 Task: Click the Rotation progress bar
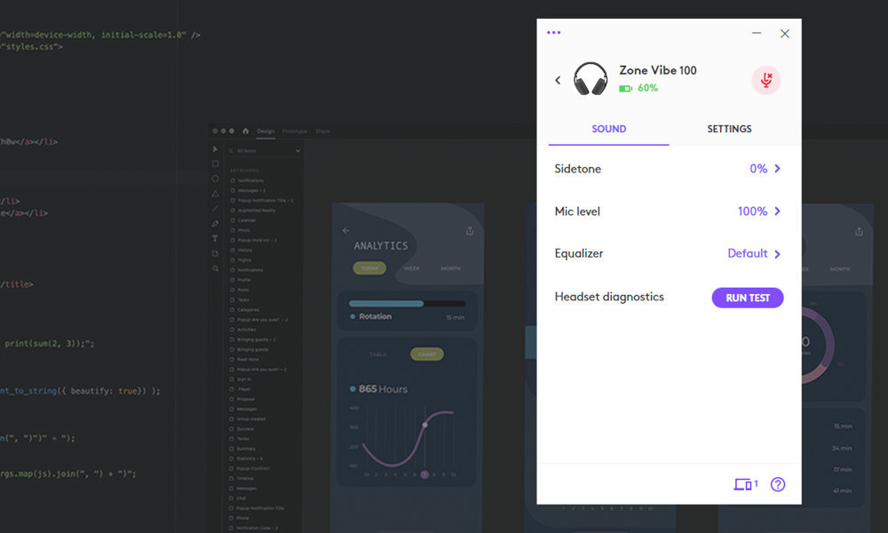[408, 304]
